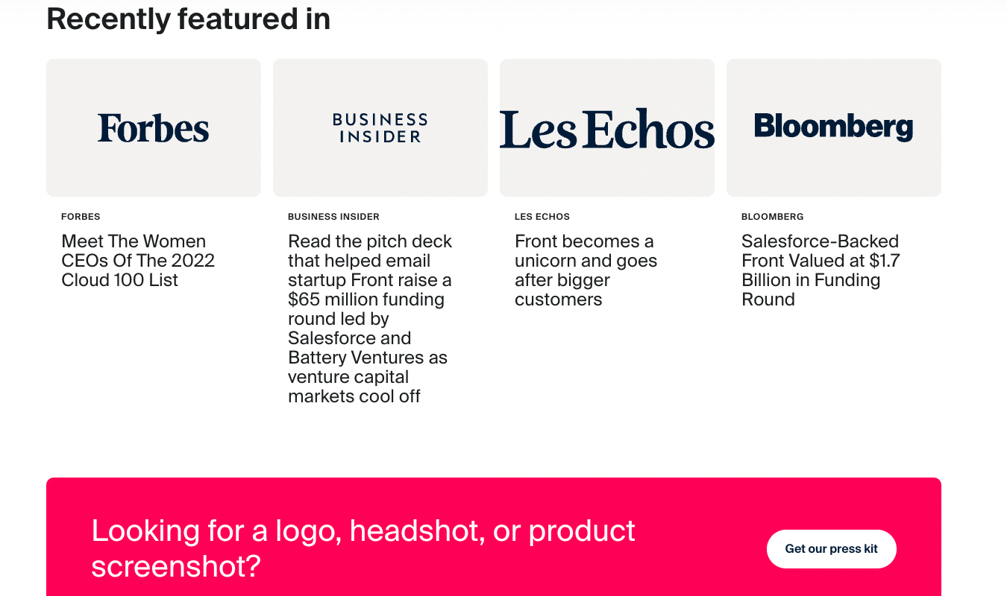Open the Cloud 100 List Forbes article
The width and height of the screenshot is (1007, 596).
point(137,261)
